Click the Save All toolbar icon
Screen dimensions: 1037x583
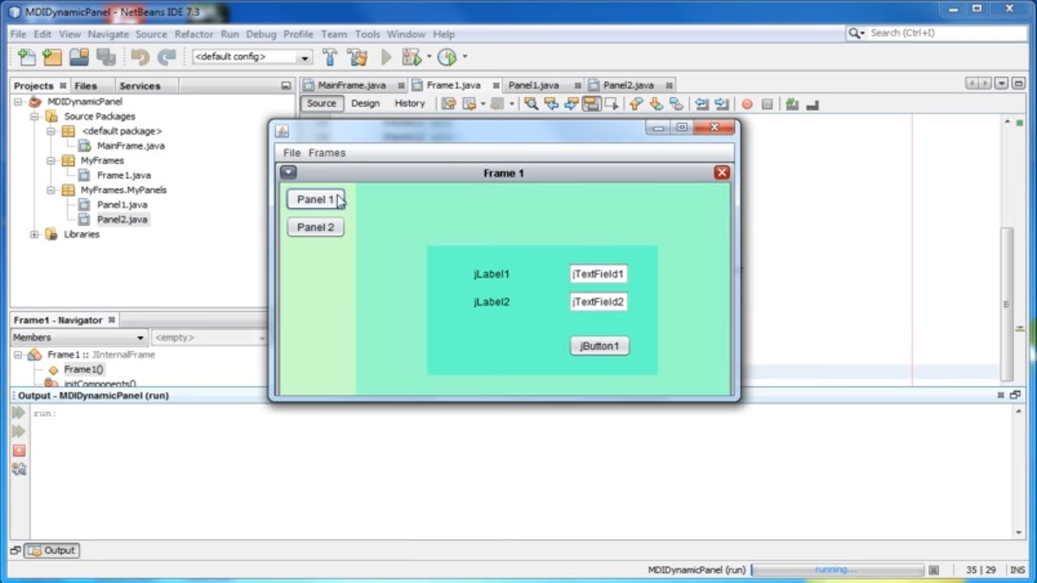click(105, 57)
